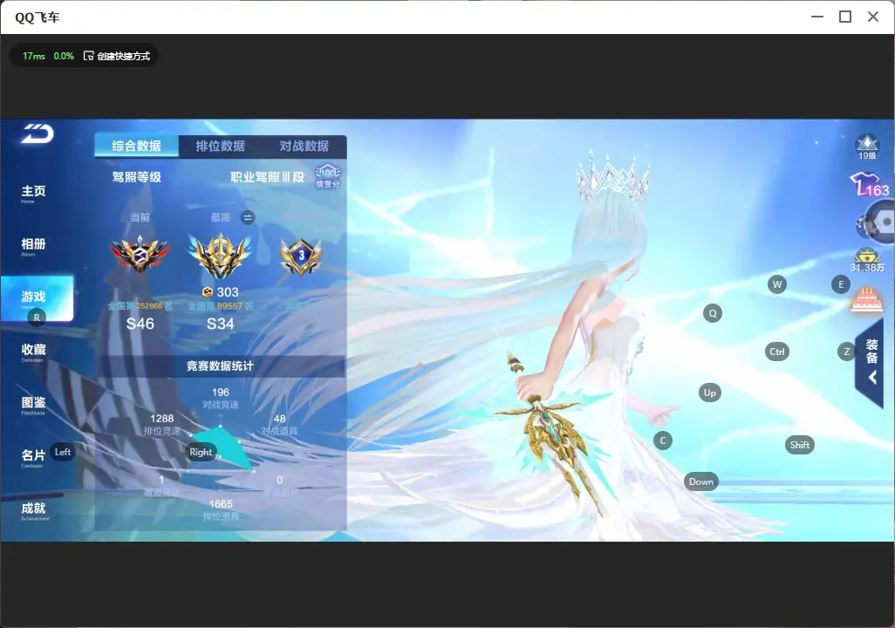Click the 1665 排位道具 stat

(x=221, y=510)
